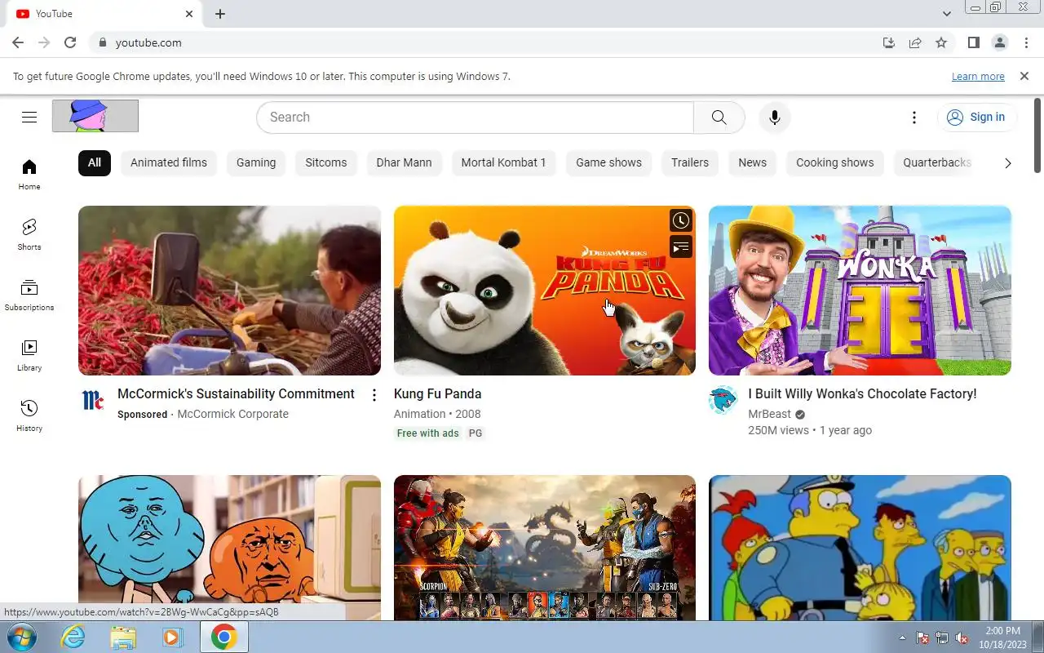1044x653 pixels.
Task: Open Chrome profile icon
Action: pos(1000,42)
